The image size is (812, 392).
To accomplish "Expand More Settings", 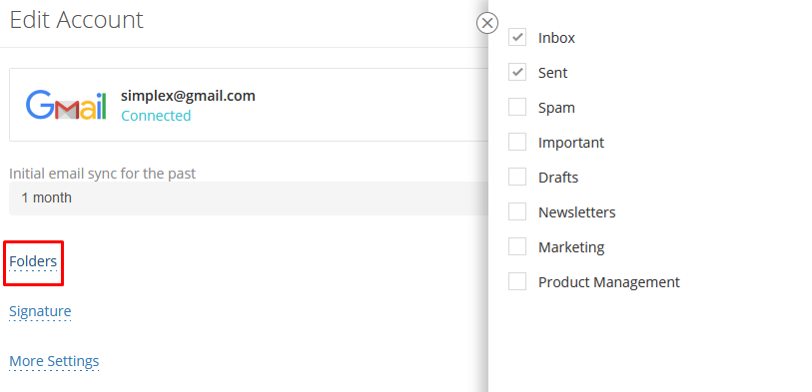I will pyautogui.click(x=54, y=361).
